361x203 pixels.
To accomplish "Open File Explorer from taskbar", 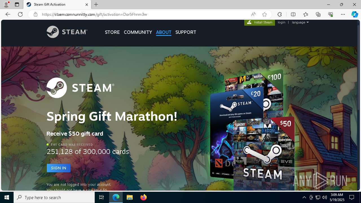I will 130,197.
